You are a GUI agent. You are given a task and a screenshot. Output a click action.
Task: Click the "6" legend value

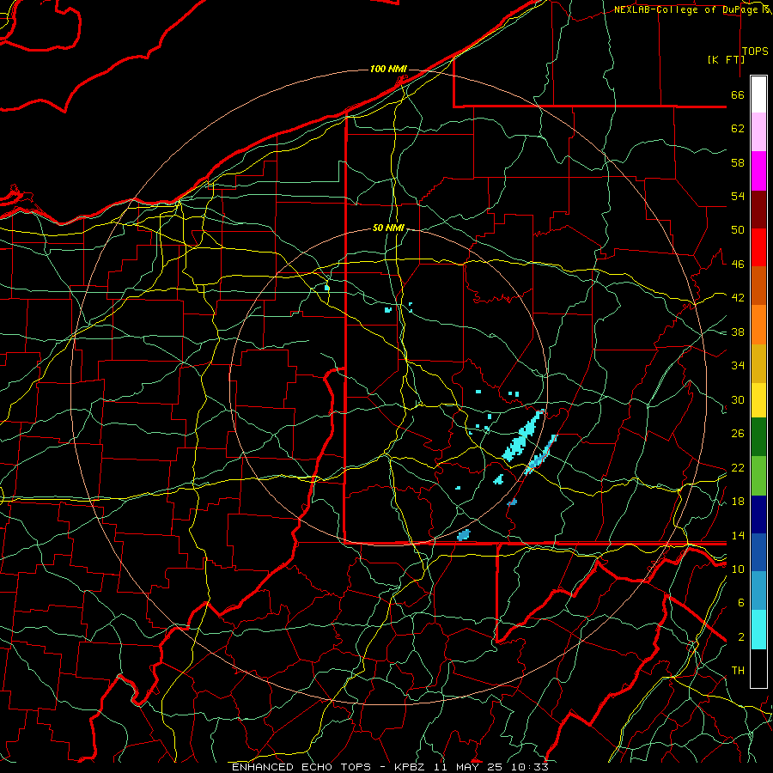coord(741,603)
